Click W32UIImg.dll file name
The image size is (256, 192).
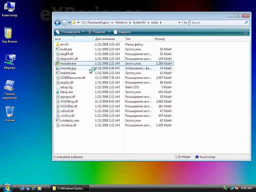[69, 101]
